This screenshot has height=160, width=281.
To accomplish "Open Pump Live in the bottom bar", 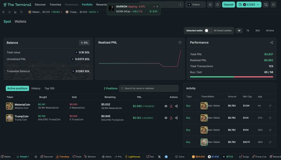I will (259, 157).
